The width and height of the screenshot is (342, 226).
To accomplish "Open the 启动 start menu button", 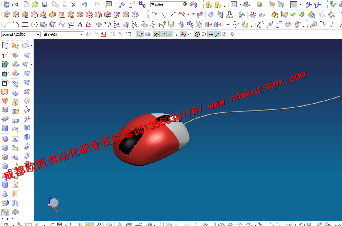I will pos(12,4).
